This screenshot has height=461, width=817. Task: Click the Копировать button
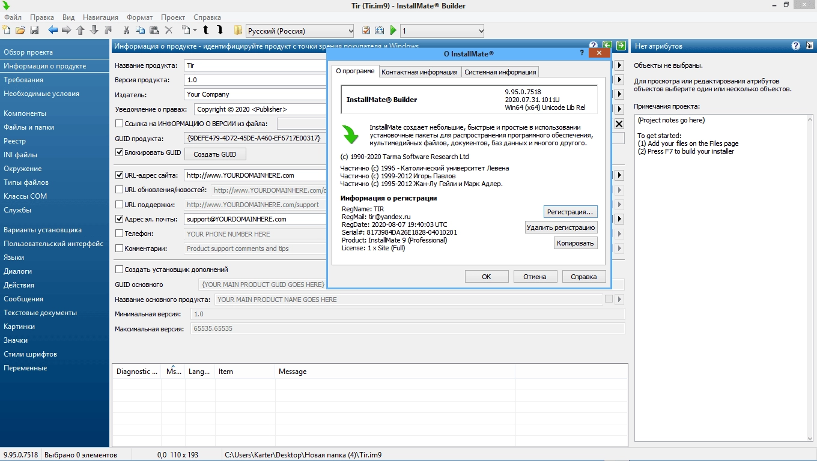tap(576, 243)
